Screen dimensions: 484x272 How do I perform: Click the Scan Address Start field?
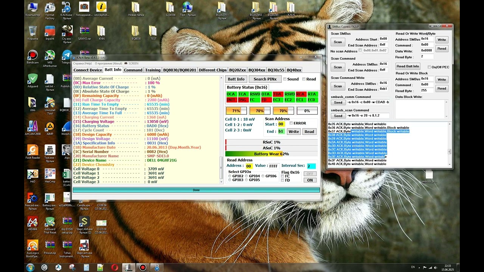coord(281,124)
